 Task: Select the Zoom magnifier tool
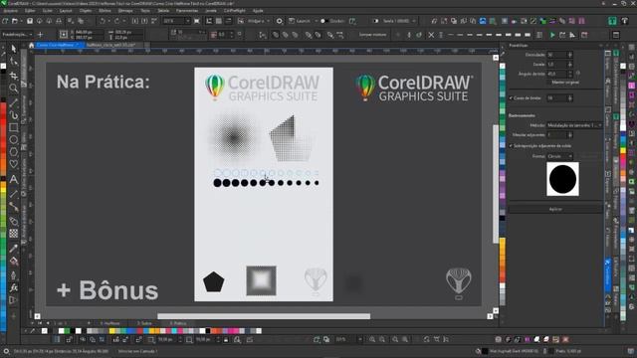[x=13, y=89]
